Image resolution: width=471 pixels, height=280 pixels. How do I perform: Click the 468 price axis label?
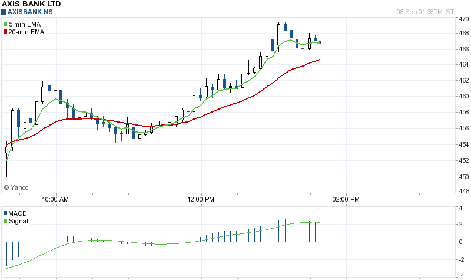[464, 33]
